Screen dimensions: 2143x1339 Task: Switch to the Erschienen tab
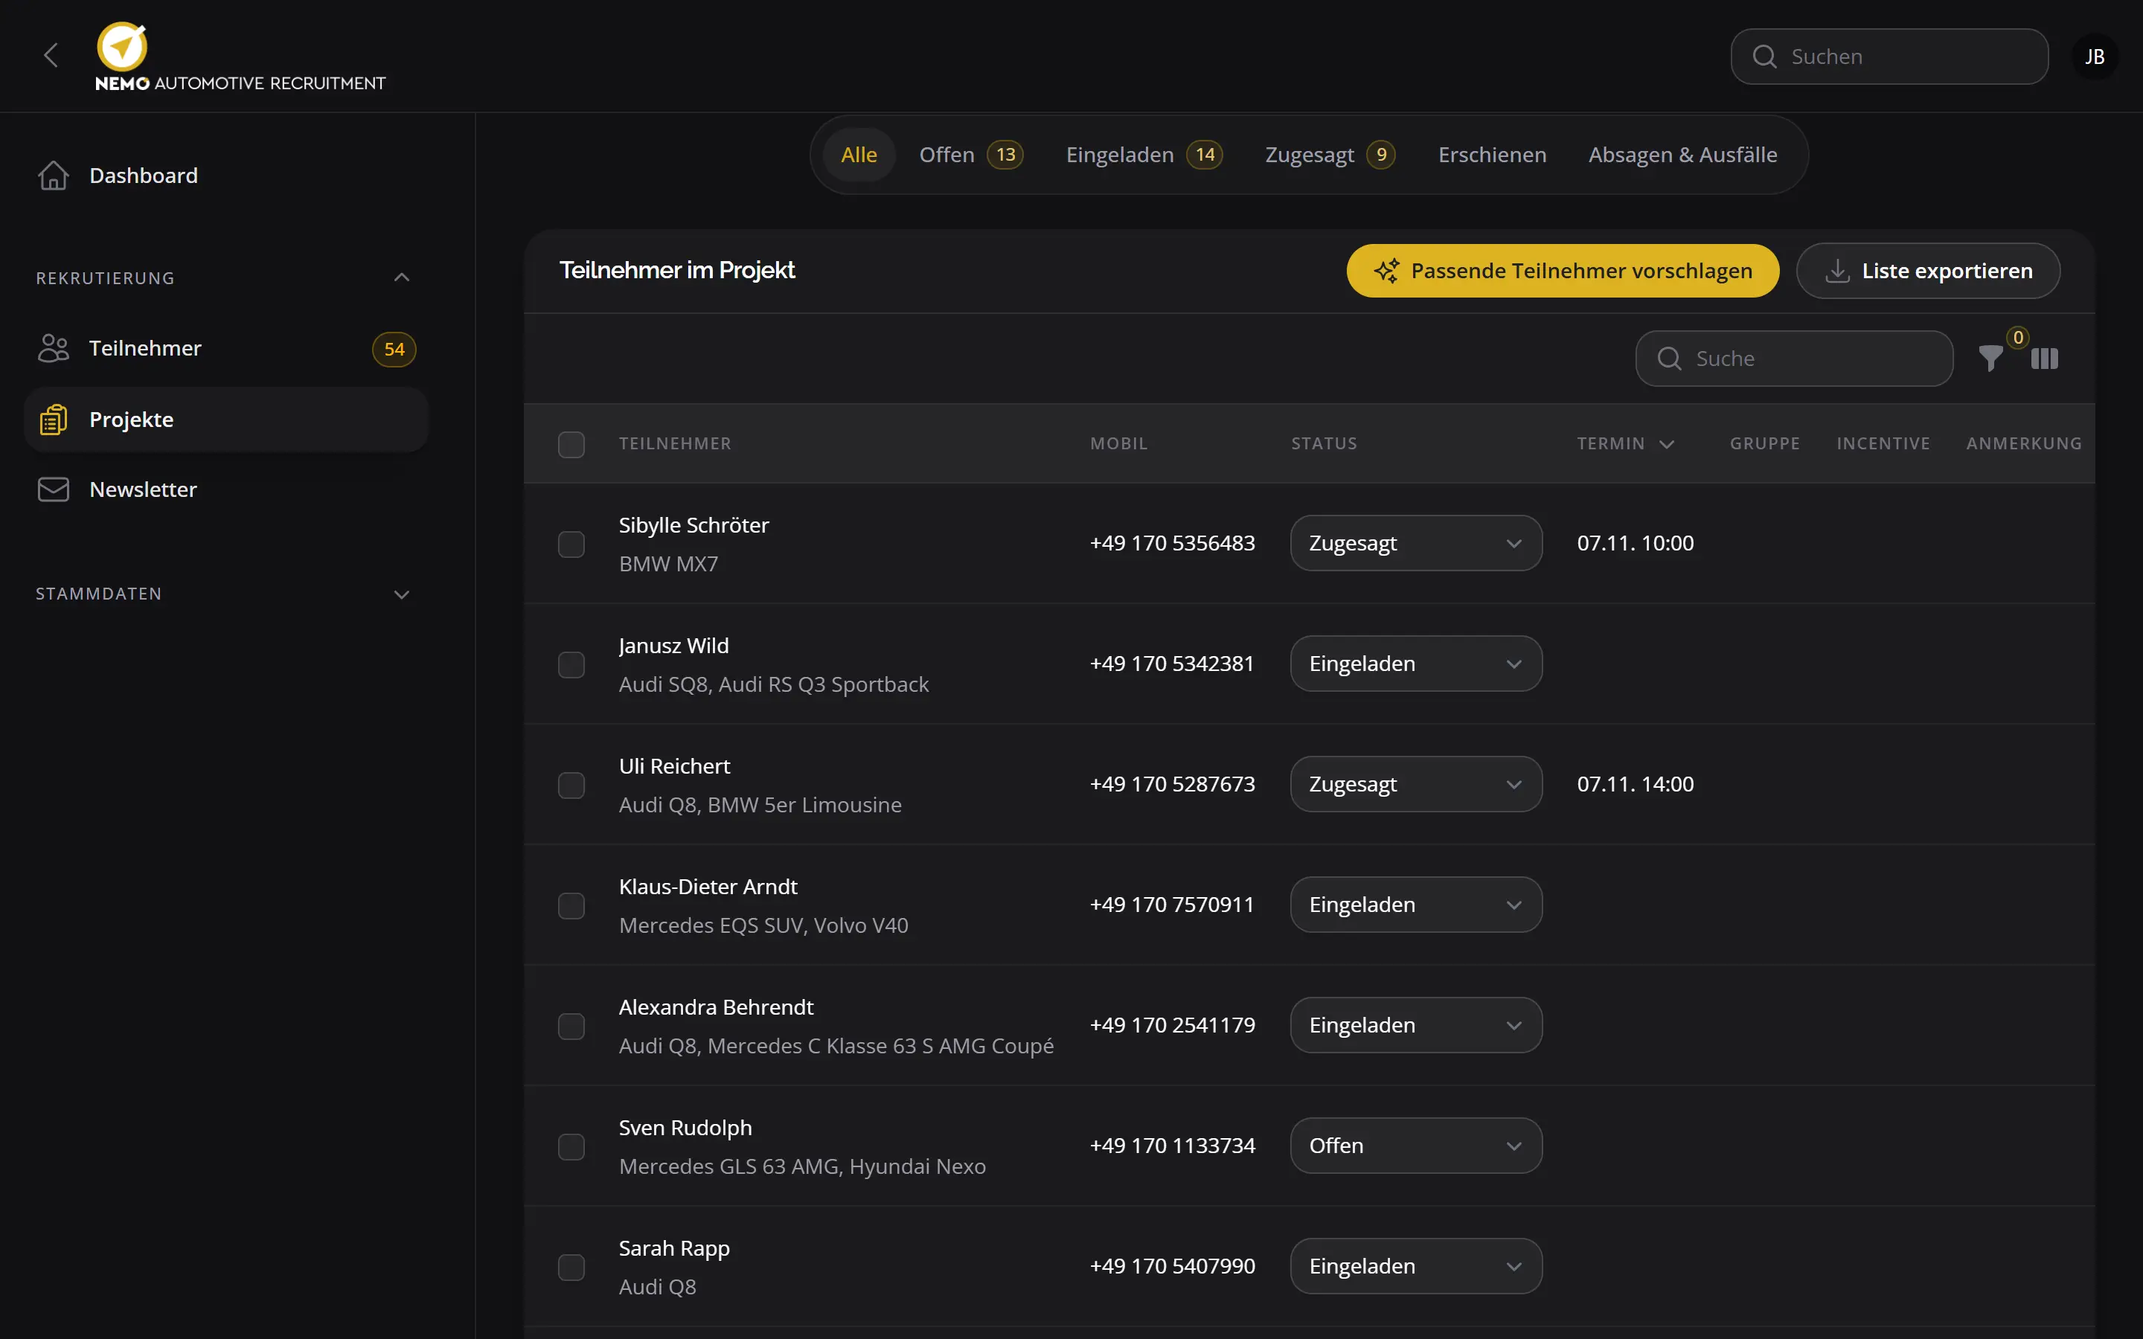1492,155
